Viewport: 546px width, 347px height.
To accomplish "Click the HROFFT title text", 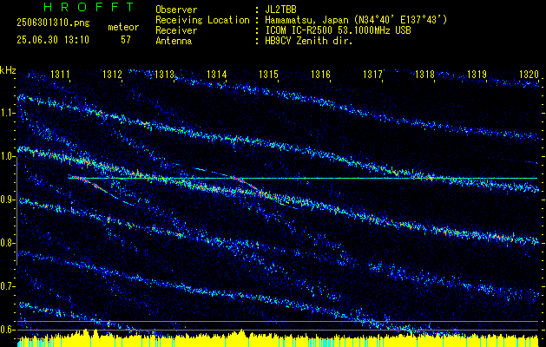I will tap(89, 7).
